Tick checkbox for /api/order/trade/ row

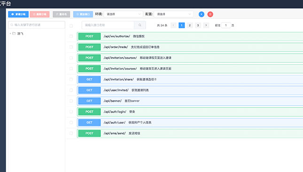tap(71, 47)
